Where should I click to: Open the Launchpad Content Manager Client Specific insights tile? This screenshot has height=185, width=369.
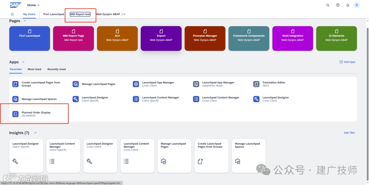(x=63, y=156)
